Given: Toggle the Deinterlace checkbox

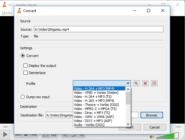Looking at the screenshot, I should (x=25, y=73).
